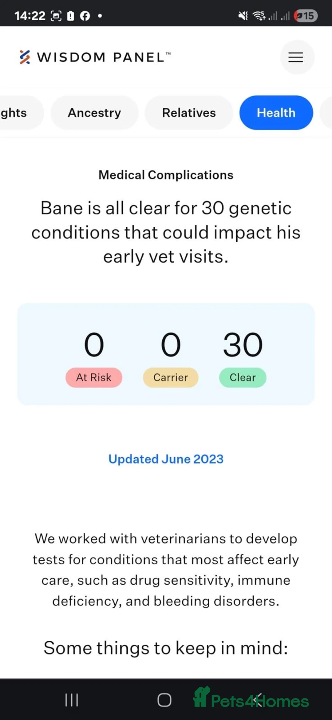Tap the clock showing 14:22
332x720 pixels.
pos(30,16)
